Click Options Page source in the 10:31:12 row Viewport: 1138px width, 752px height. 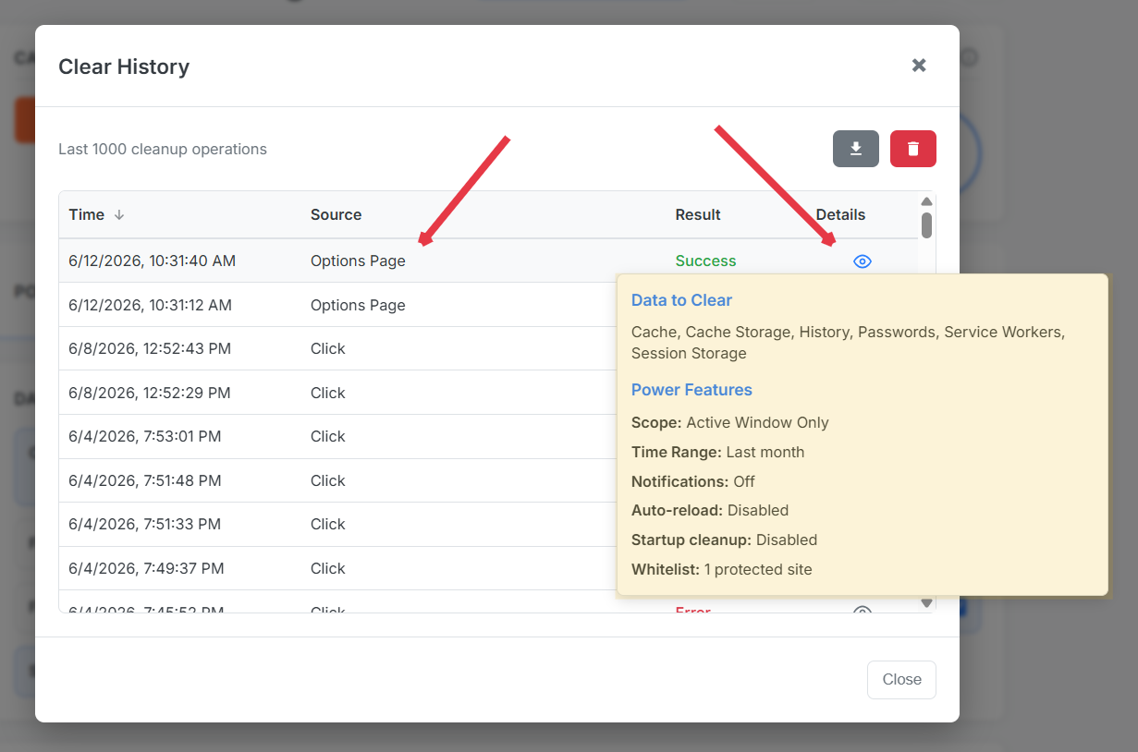pos(358,305)
